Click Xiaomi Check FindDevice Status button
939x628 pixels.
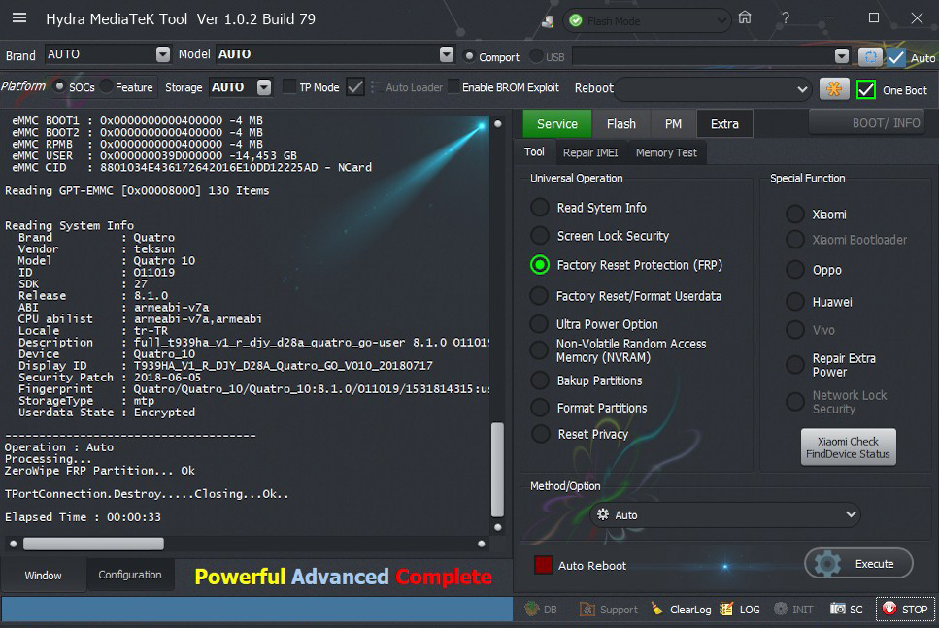[x=848, y=447]
